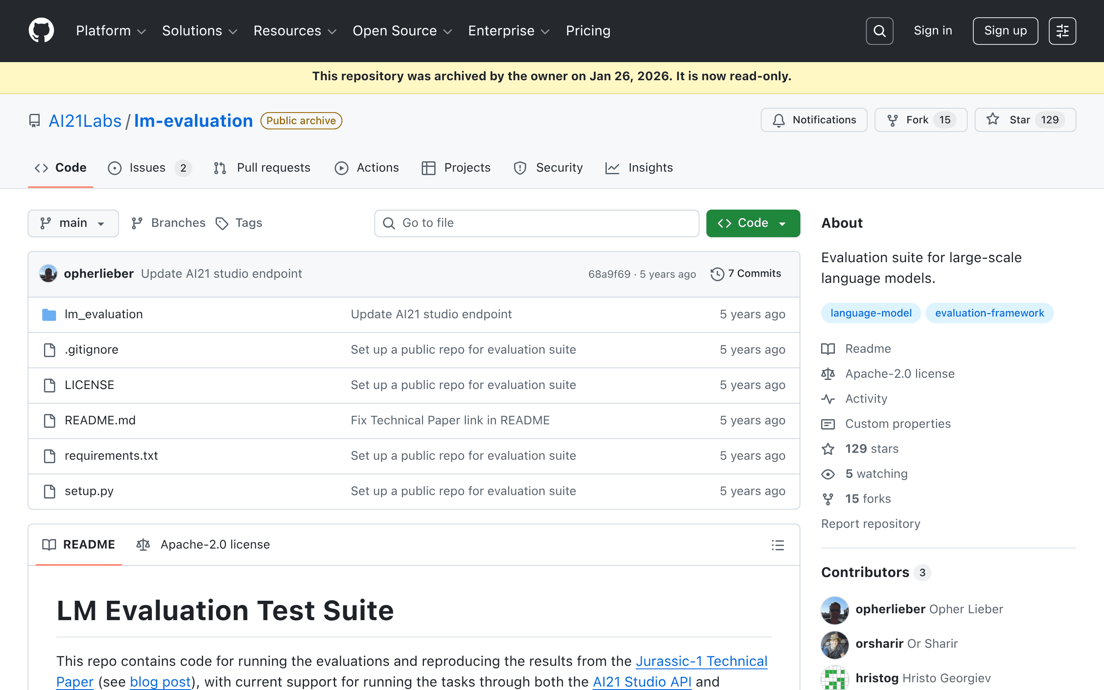1104x690 pixels.
Task: Open the Jurassic-1 Technical Paper link
Action: (702, 661)
